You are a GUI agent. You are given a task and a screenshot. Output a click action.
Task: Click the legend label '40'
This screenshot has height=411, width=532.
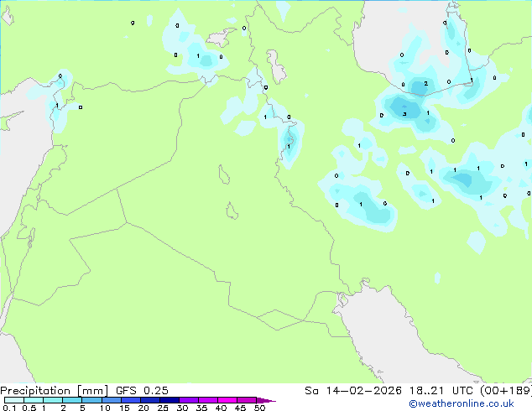click(221, 408)
